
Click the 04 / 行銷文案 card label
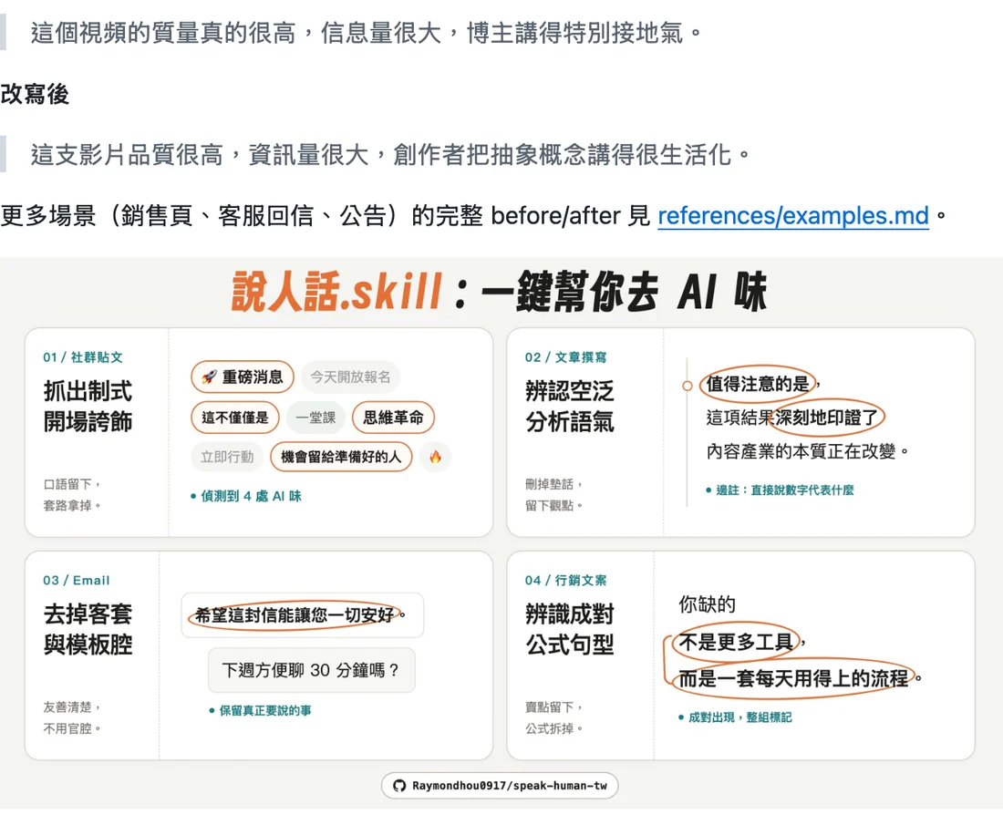565,580
